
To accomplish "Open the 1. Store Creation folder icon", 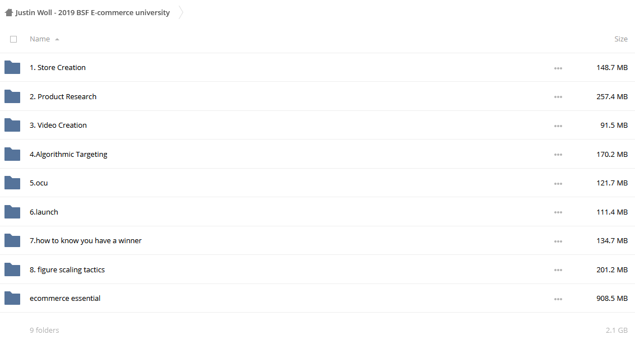I will (x=12, y=68).
